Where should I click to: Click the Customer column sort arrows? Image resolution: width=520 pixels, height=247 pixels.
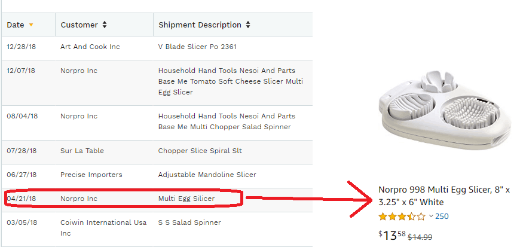point(105,25)
